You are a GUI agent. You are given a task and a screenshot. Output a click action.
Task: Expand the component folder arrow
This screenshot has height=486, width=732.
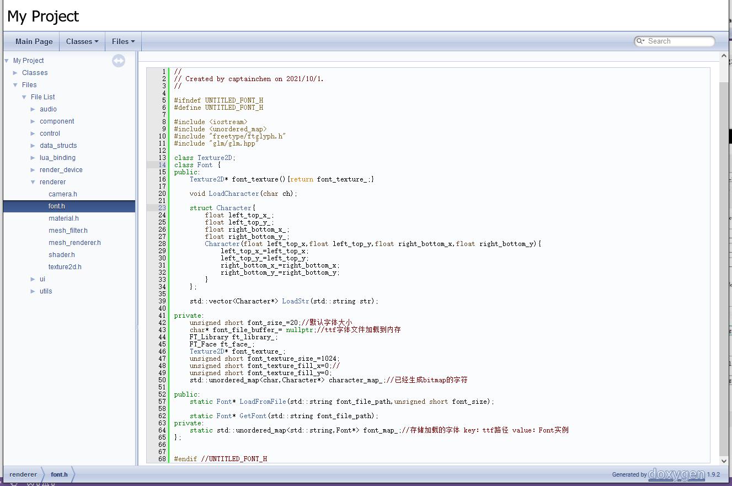(x=33, y=121)
